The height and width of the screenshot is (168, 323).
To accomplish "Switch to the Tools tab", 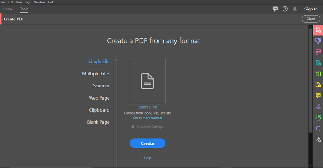I will [x=24, y=9].
